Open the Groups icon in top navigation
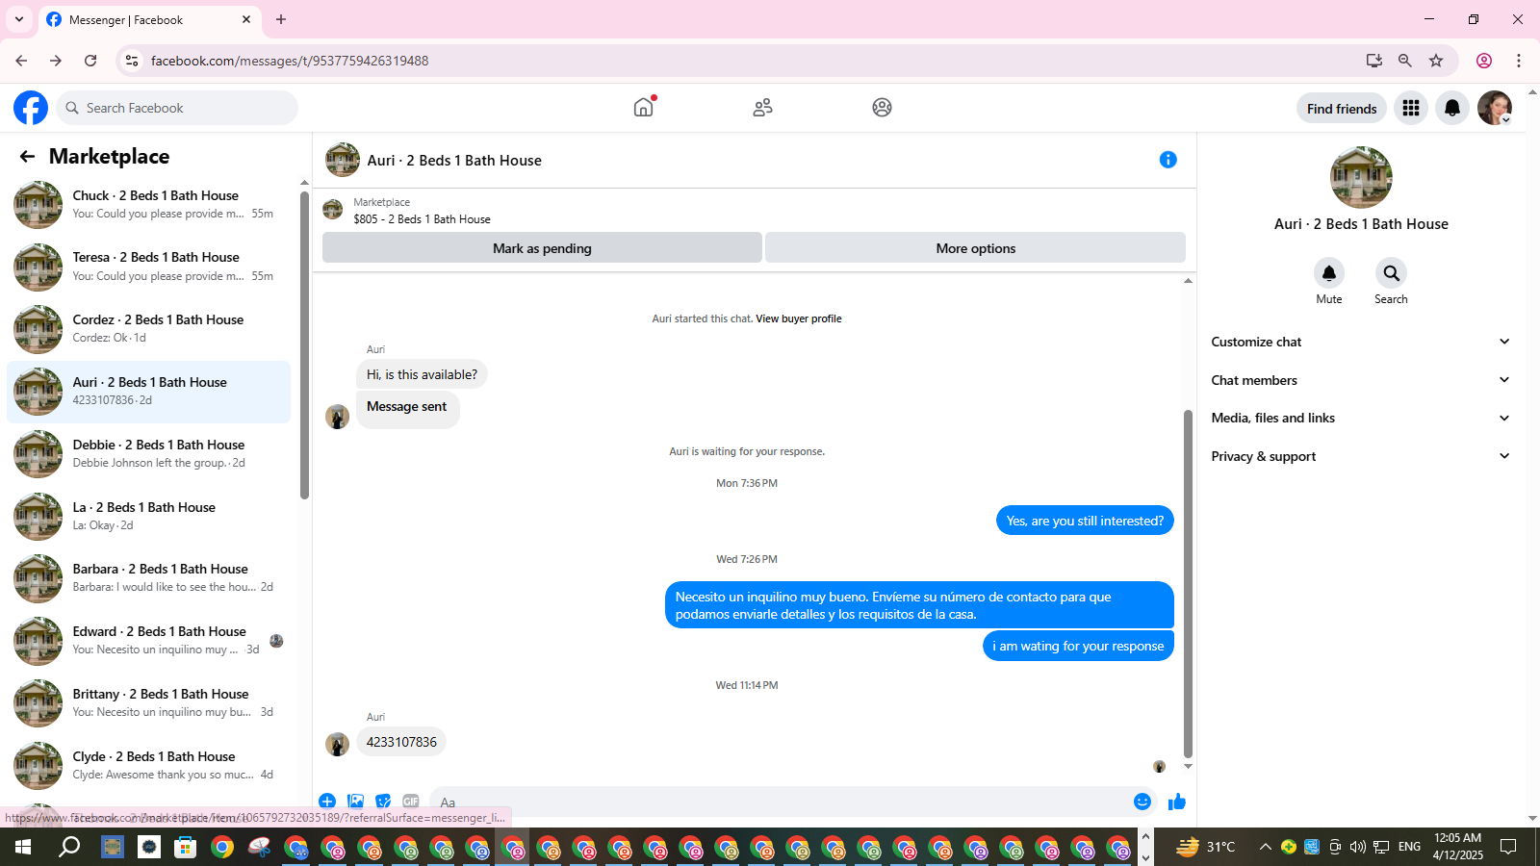 point(882,108)
